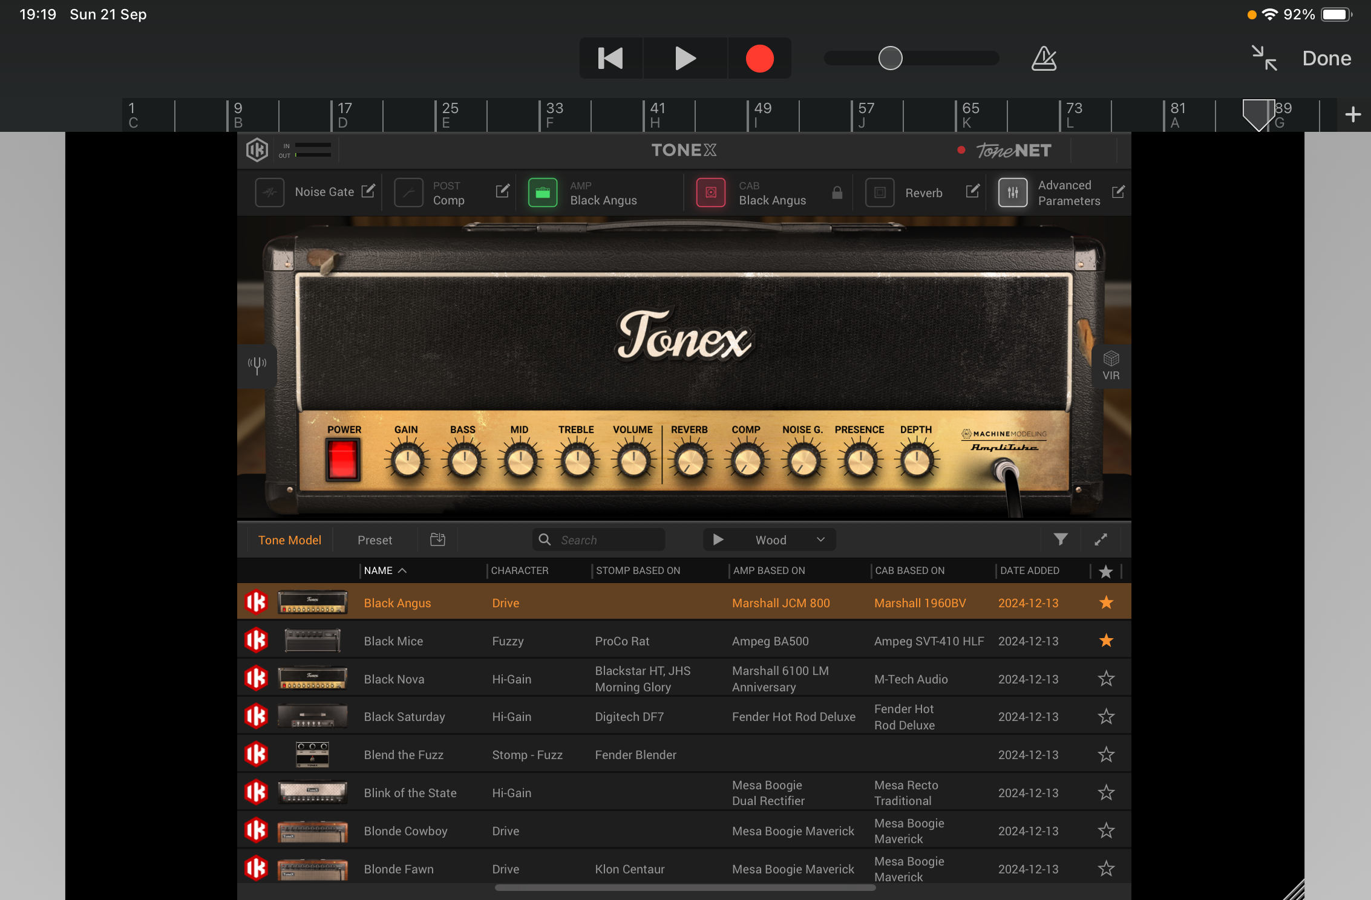The width and height of the screenshot is (1371, 900).
Task: Edit the Comp settings
Action: [x=502, y=191]
